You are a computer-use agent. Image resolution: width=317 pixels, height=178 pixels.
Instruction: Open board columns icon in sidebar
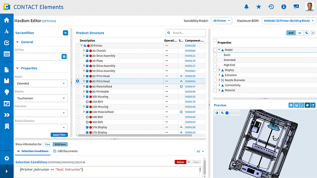7,54
